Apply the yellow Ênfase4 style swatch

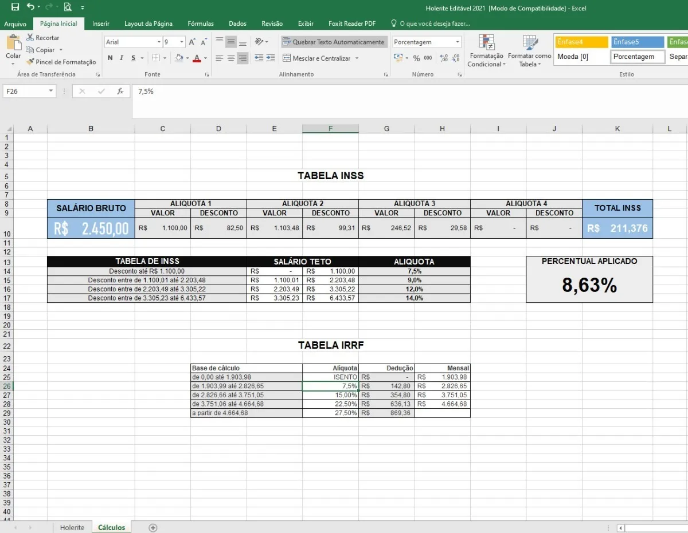580,42
